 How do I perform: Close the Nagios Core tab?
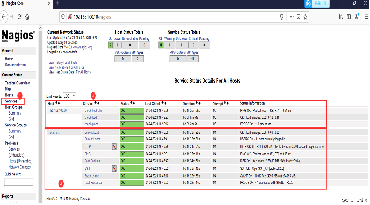pos(49,3)
